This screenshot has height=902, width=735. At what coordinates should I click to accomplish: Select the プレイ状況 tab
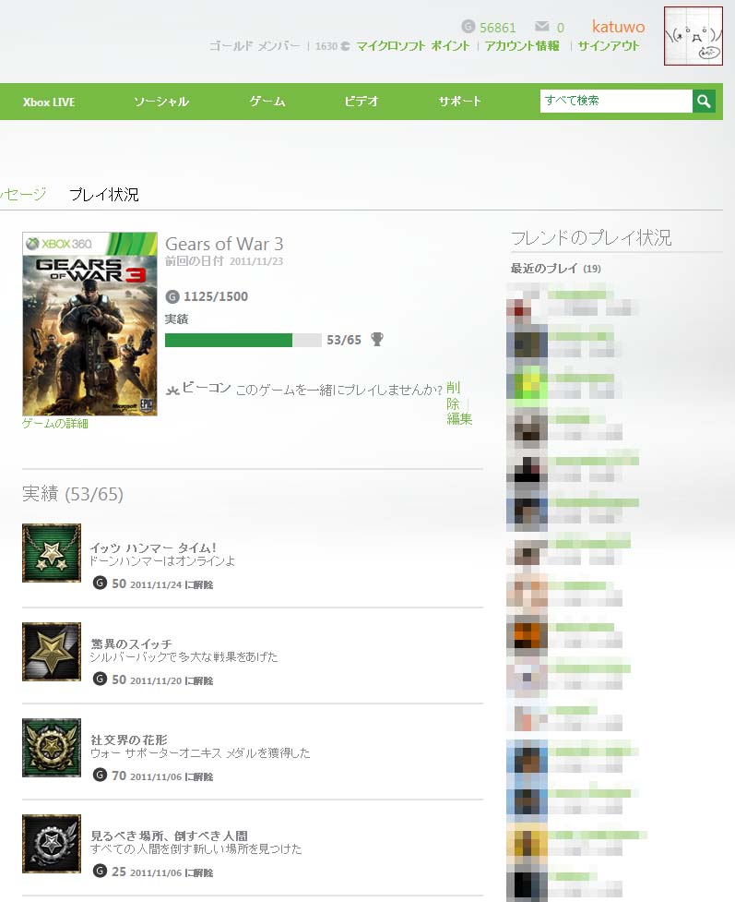(104, 195)
